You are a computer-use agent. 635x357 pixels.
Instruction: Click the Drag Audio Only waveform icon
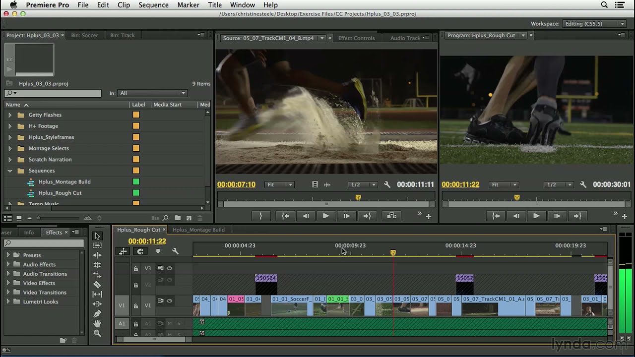coord(327,184)
